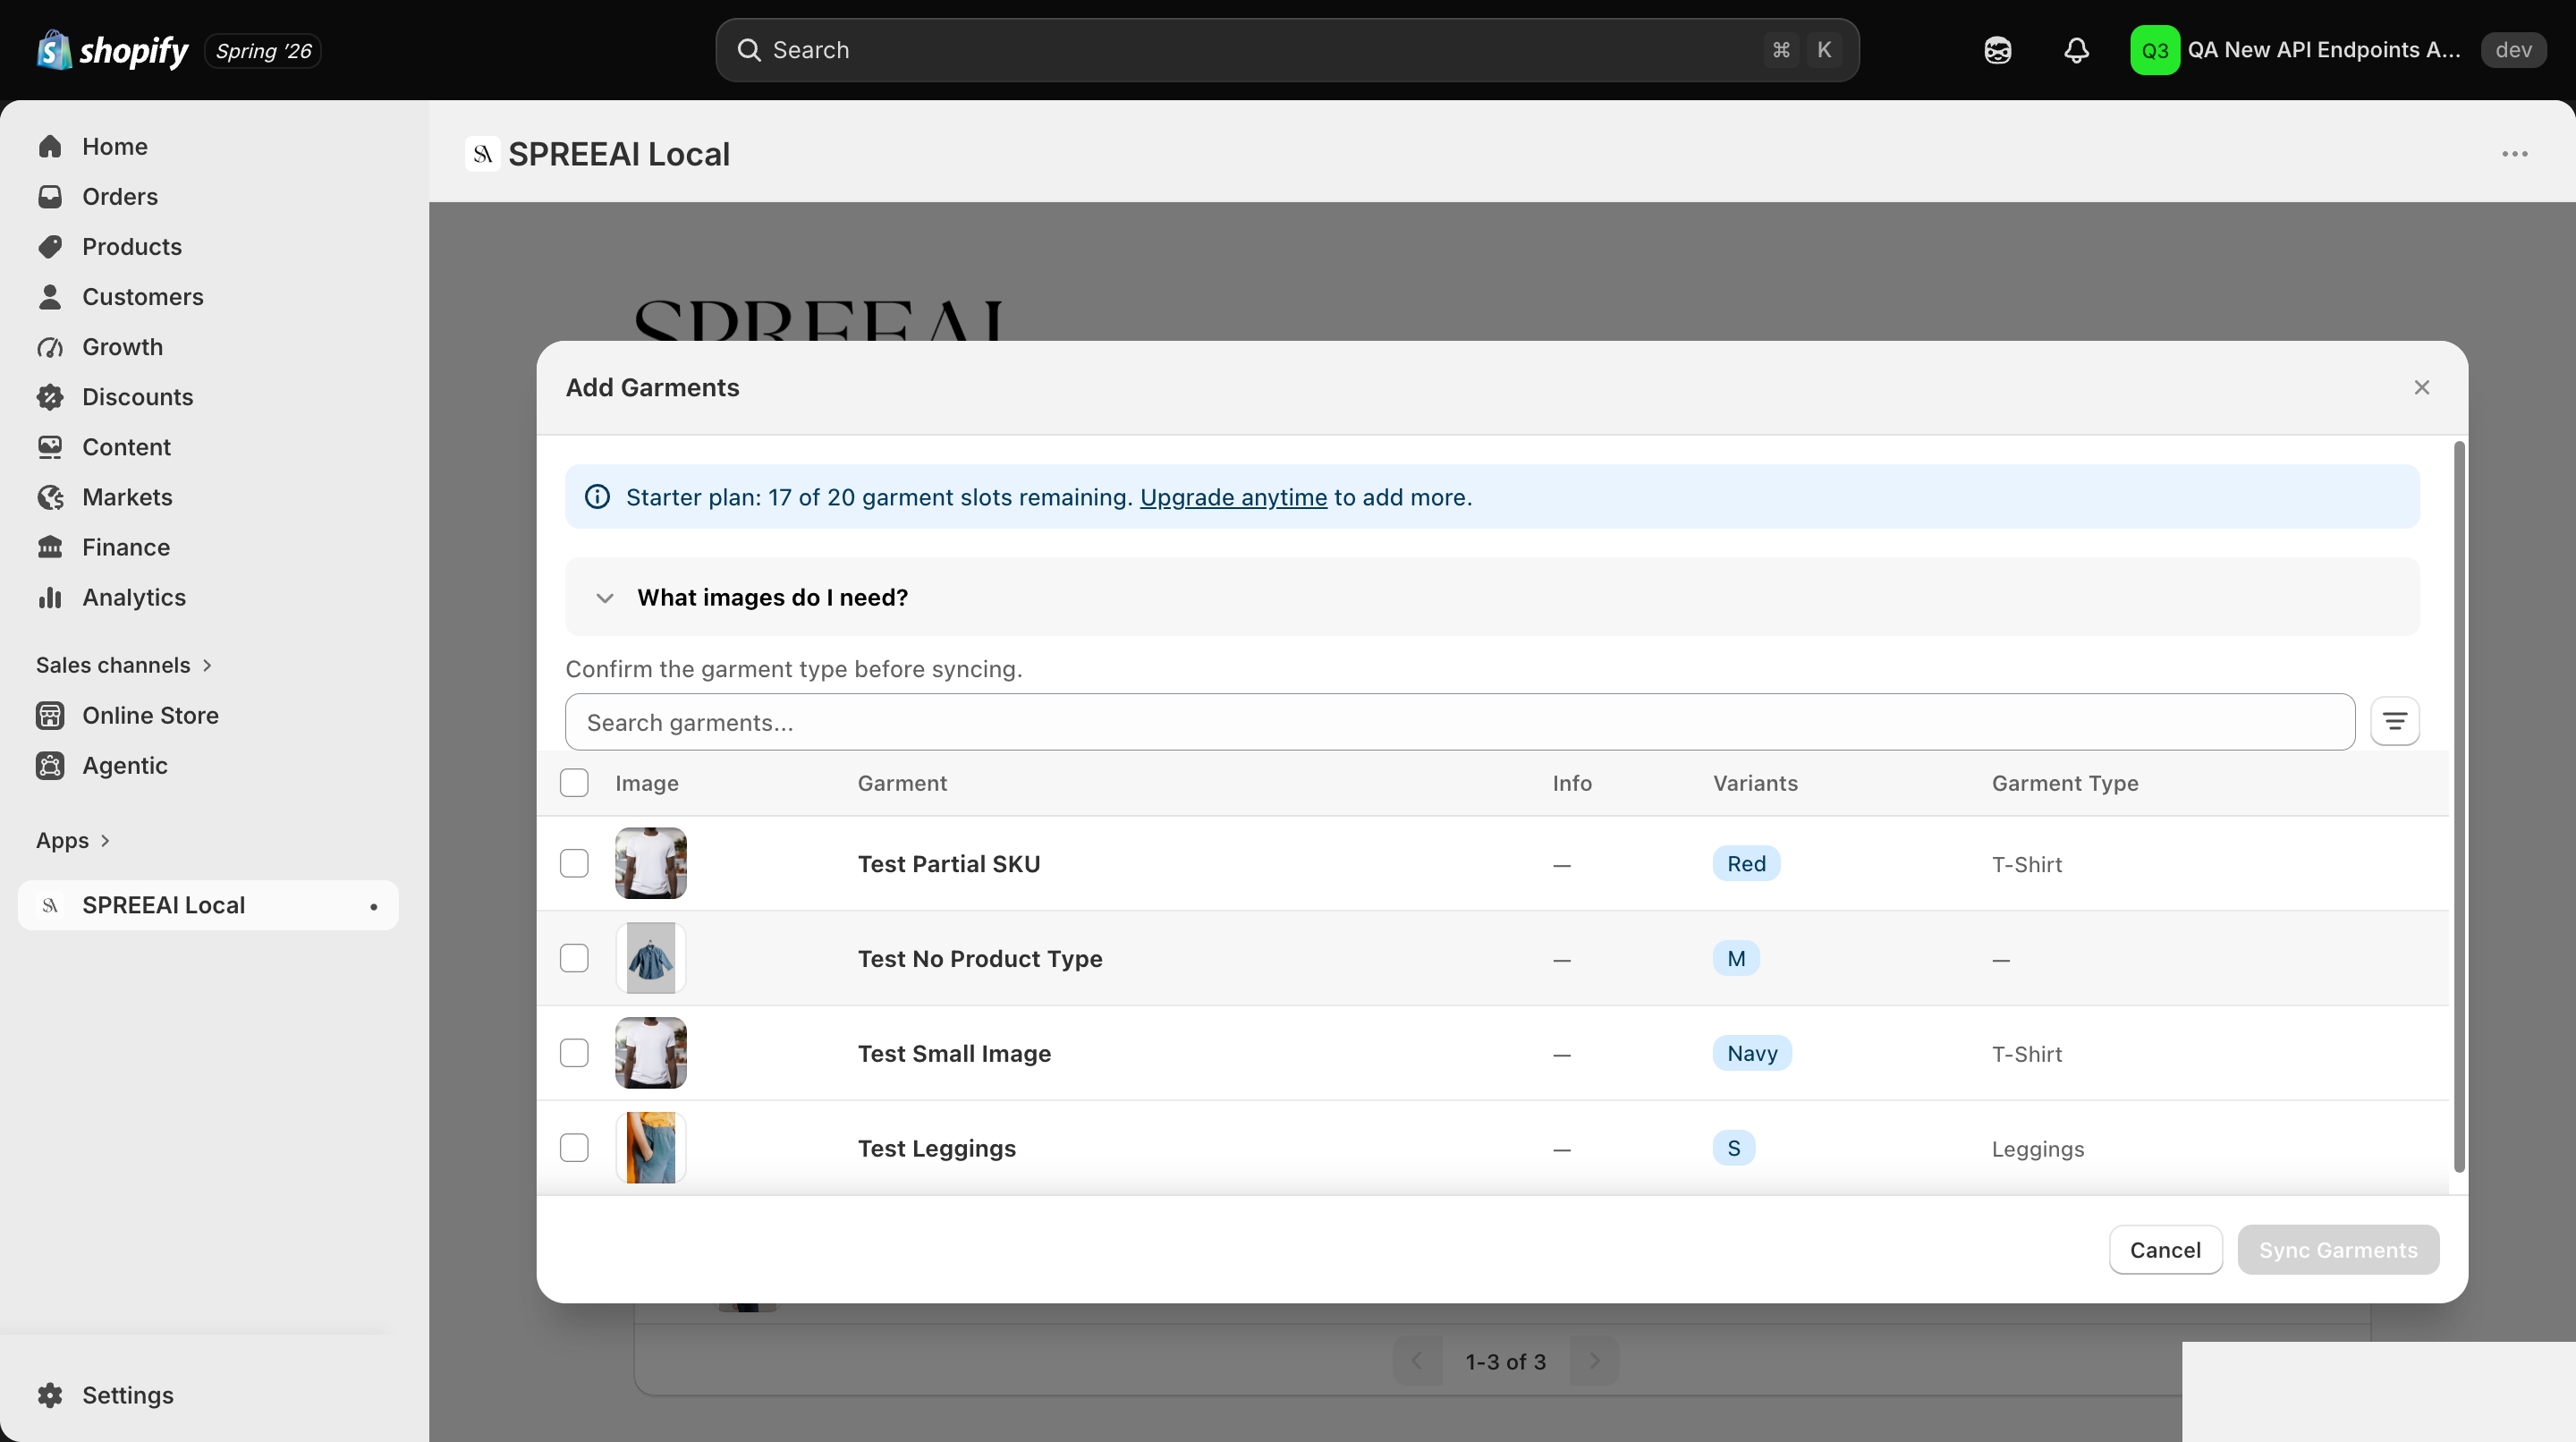Image resolution: width=2576 pixels, height=1442 pixels.
Task: Click the Q3 store avatar
Action: click(x=2154, y=50)
